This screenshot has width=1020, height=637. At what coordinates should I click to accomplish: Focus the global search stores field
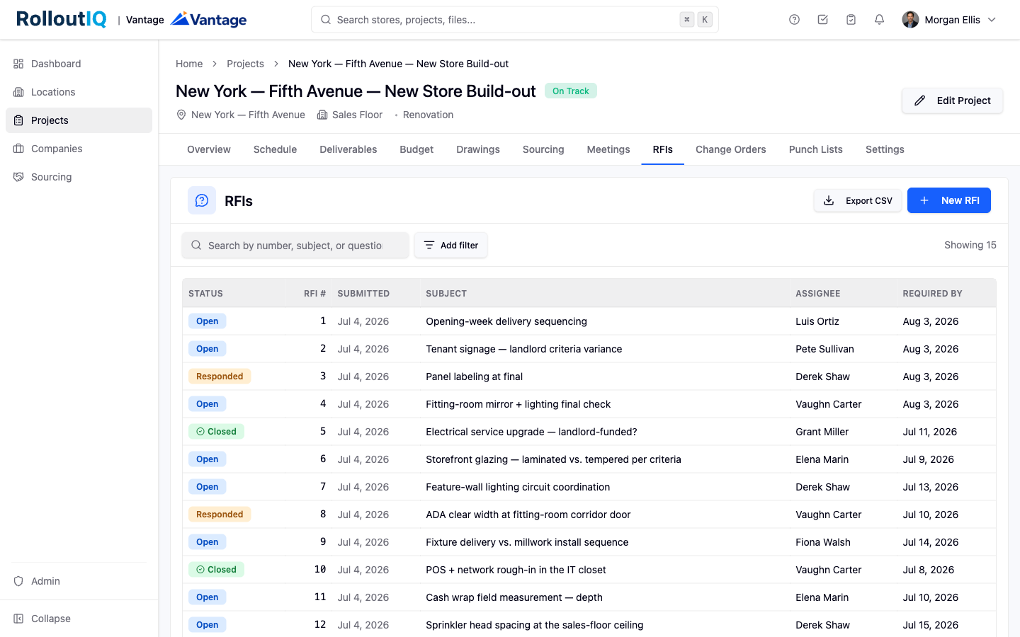515,20
